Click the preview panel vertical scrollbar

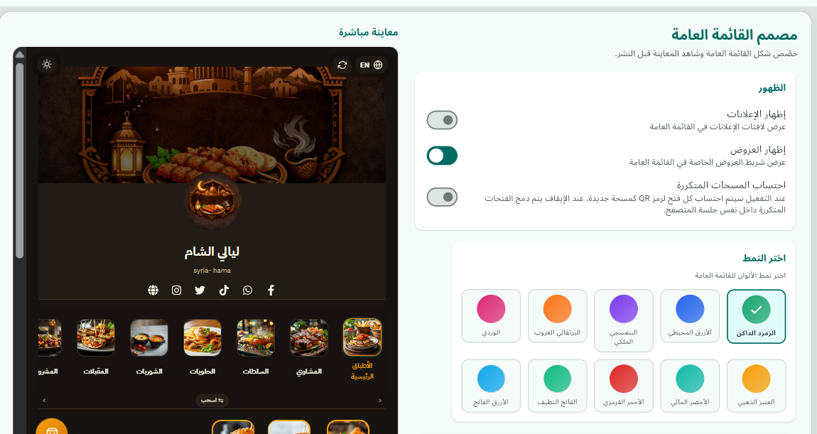coord(20,161)
